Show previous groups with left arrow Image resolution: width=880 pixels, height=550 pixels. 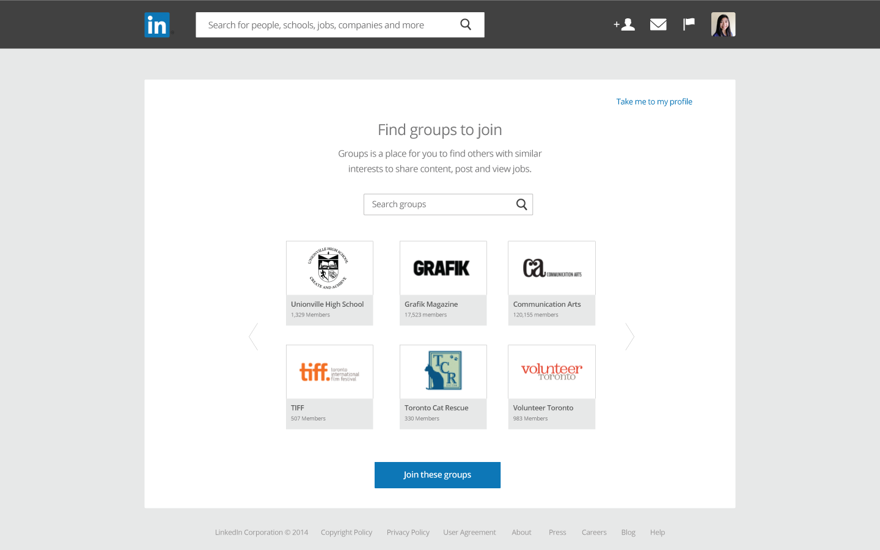click(254, 337)
